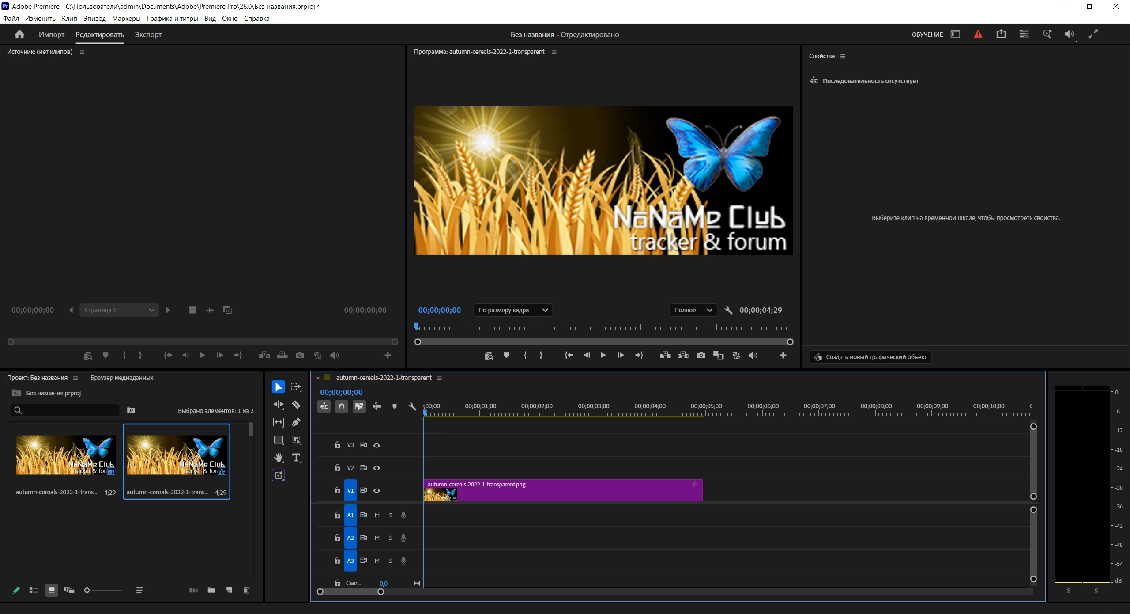Toggle lock on track V3
Screen dimensions: 1130x614
pyautogui.click(x=337, y=445)
